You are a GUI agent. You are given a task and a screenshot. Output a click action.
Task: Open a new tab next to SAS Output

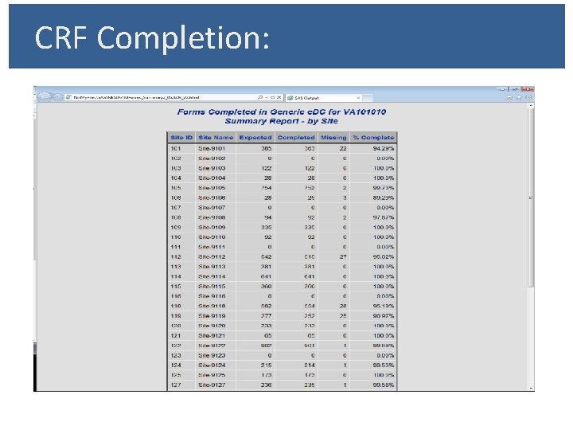[x=368, y=98]
